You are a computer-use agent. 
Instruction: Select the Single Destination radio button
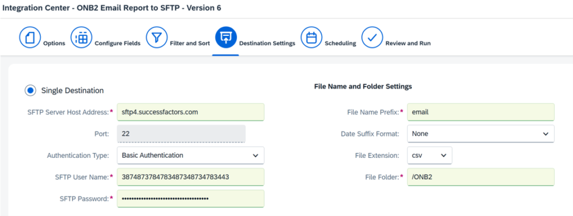pos(30,90)
